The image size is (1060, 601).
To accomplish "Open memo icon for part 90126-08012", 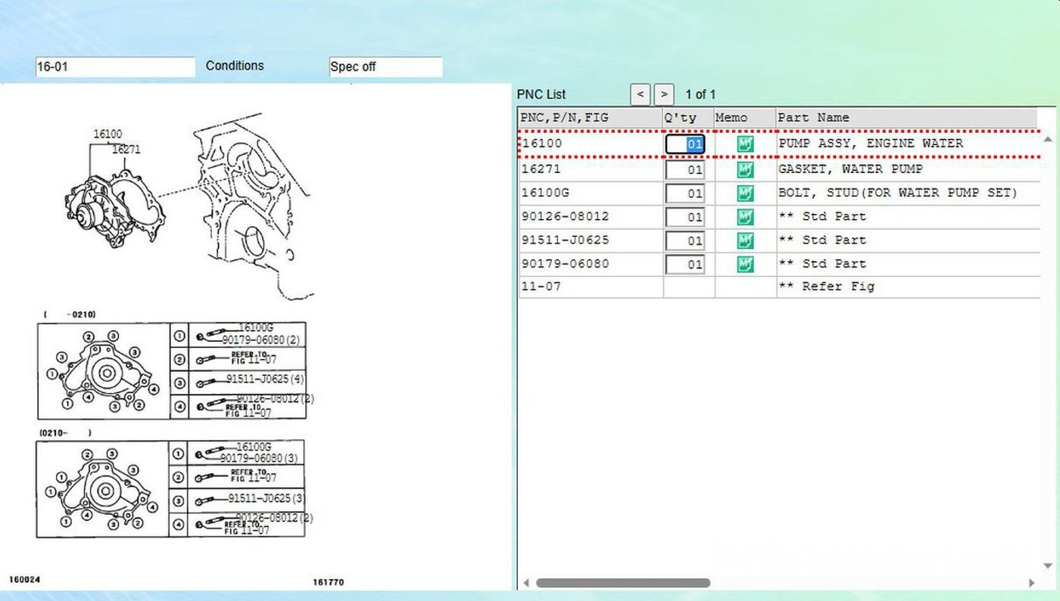I will 745,217.
